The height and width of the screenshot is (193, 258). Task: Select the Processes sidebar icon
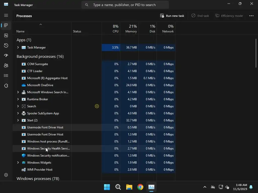click(6, 25)
